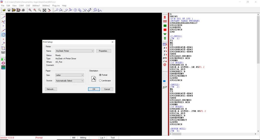Open the Edit menu

[8, 6]
